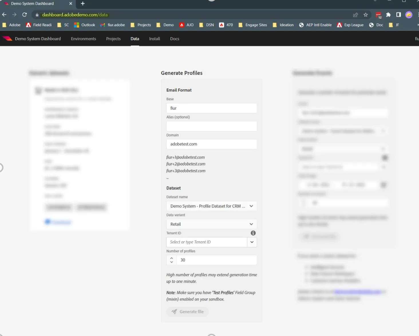Click the browser forward arrow
Image resolution: width=419 pixels, height=336 pixels.
click(x=14, y=15)
